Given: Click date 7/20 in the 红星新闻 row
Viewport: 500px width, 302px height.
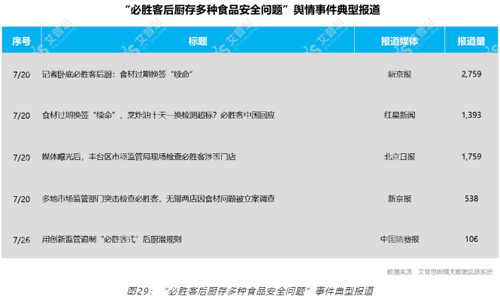Looking at the screenshot, I should click(22, 116).
